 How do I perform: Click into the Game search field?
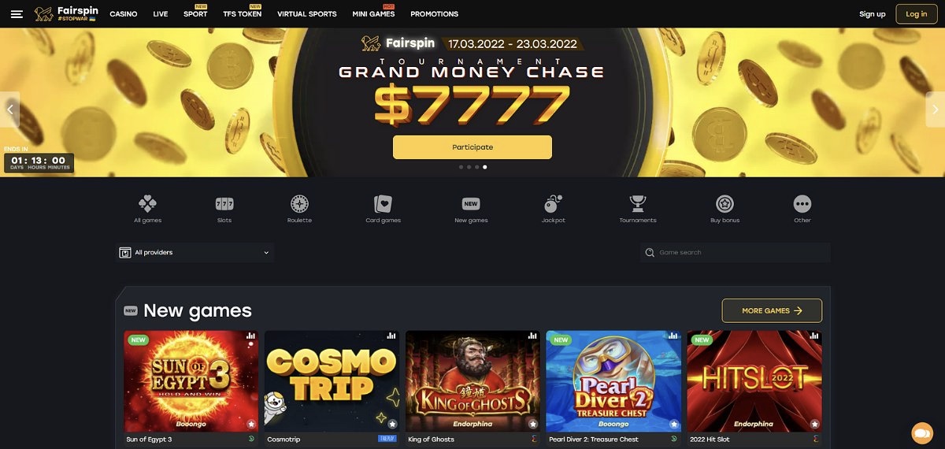pyautogui.click(x=735, y=252)
